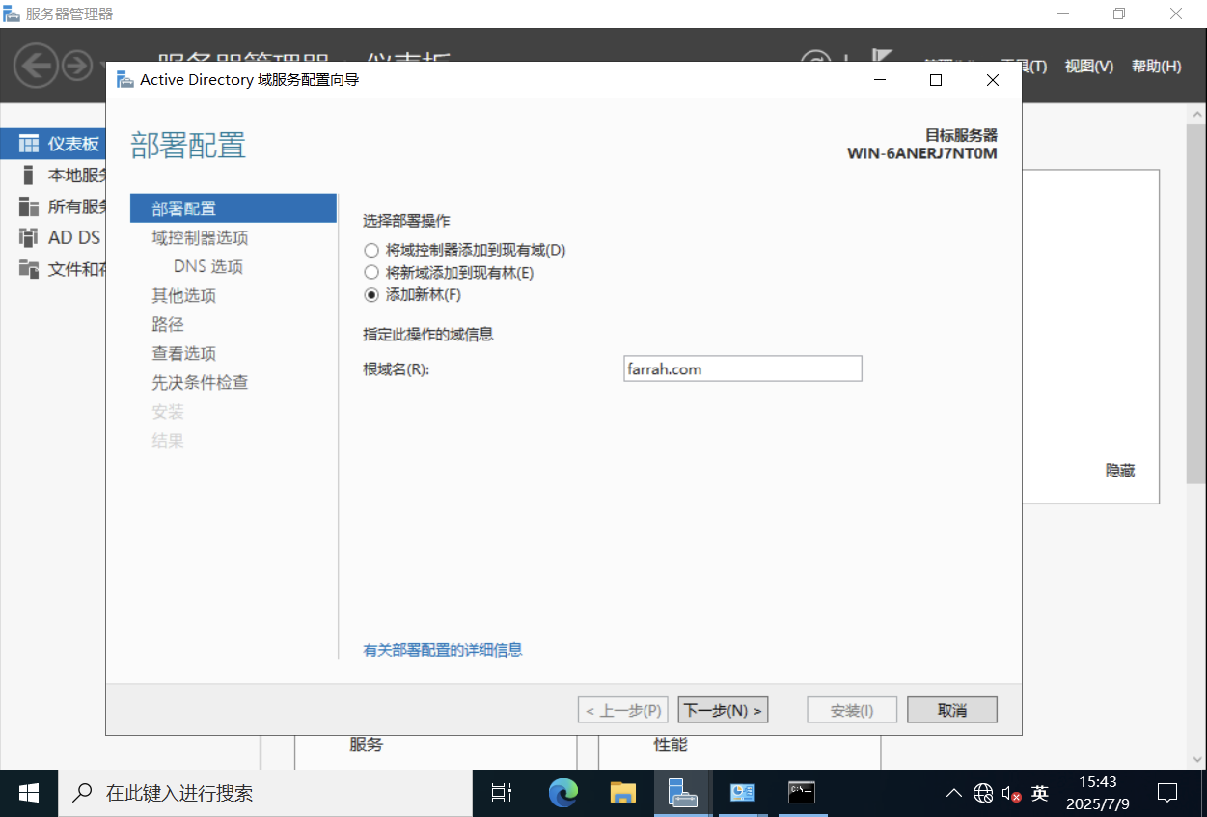The width and height of the screenshot is (1207, 817).
Task: Click the taskbar search box
Action: [x=265, y=793]
